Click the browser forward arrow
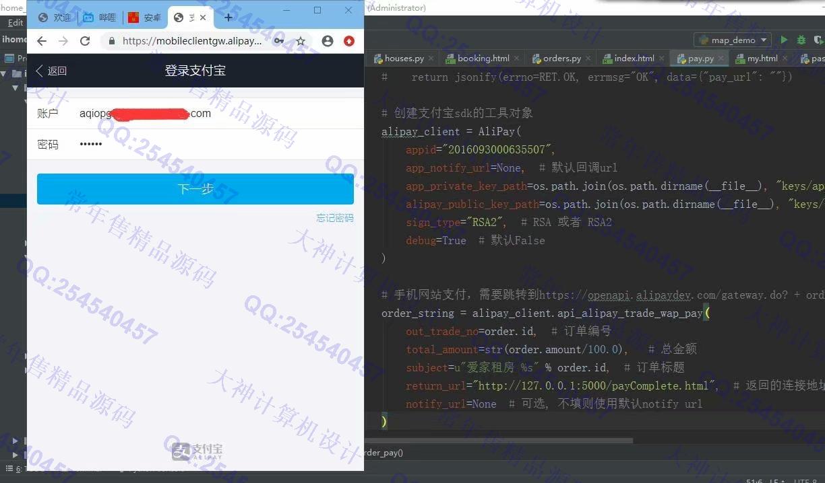 point(63,41)
